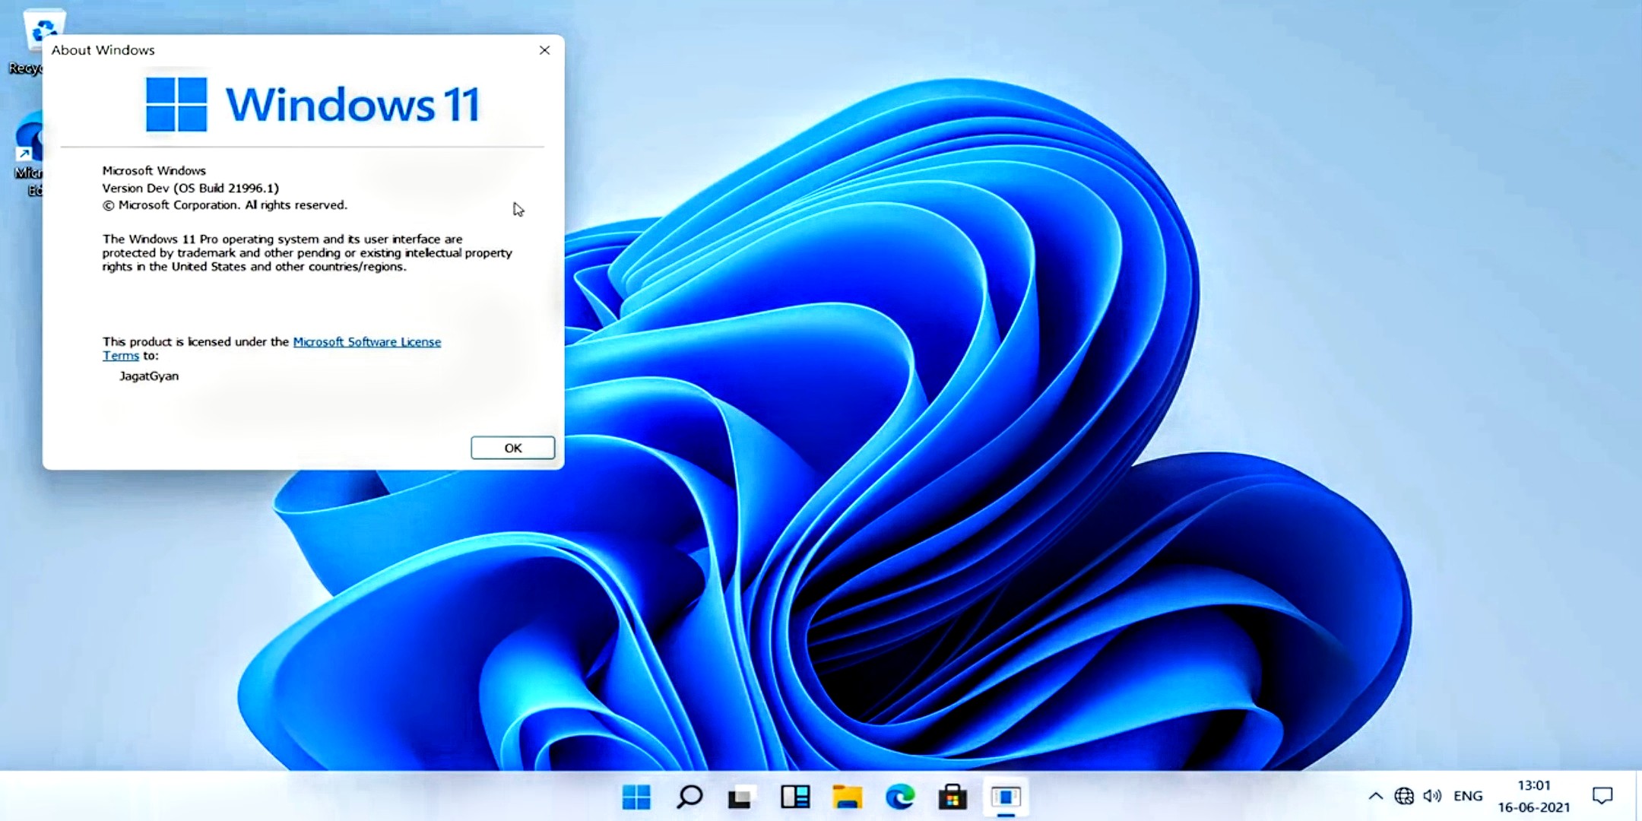This screenshot has width=1642, height=821.
Task: Open taskbar Search magnifier
Action: click(689, 797)
